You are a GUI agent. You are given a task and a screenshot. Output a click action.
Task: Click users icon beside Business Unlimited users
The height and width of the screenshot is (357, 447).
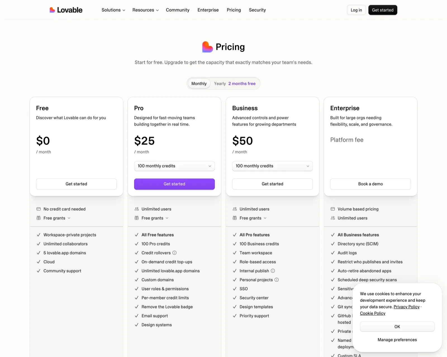point(235,209)
